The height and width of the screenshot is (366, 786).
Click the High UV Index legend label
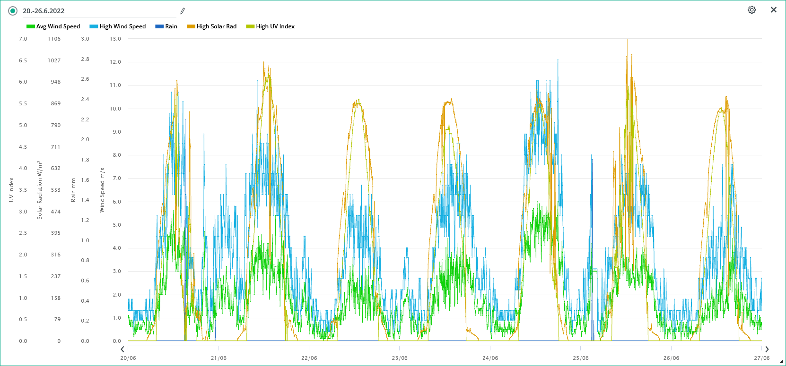[x=275, y=26]
